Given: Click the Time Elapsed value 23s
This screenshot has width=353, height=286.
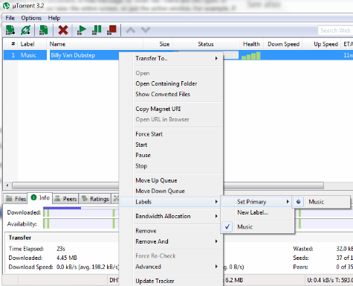Looking at the screenshot, I should 61,249.
